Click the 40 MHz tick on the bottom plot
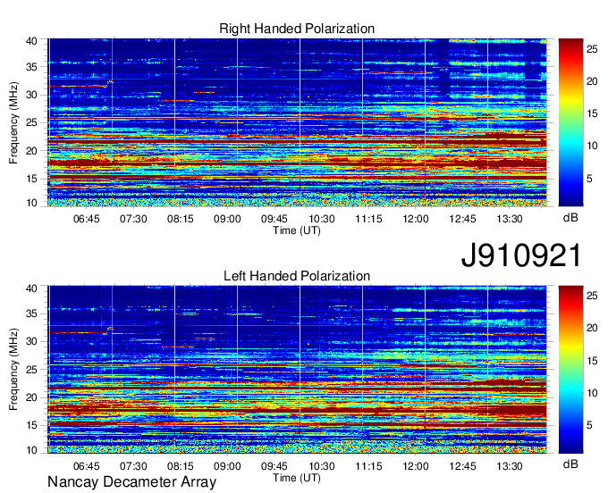608x493 pixels. 31,288
